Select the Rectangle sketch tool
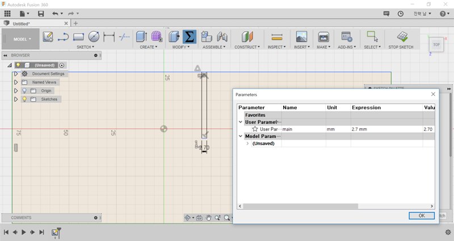 tap(79, 37)
